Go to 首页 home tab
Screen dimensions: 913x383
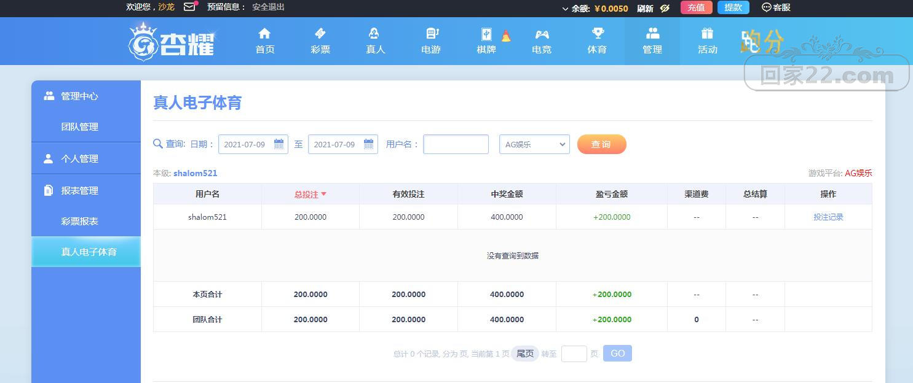265,41
